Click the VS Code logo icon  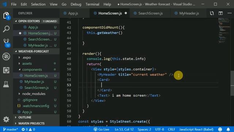pos(5,4)
